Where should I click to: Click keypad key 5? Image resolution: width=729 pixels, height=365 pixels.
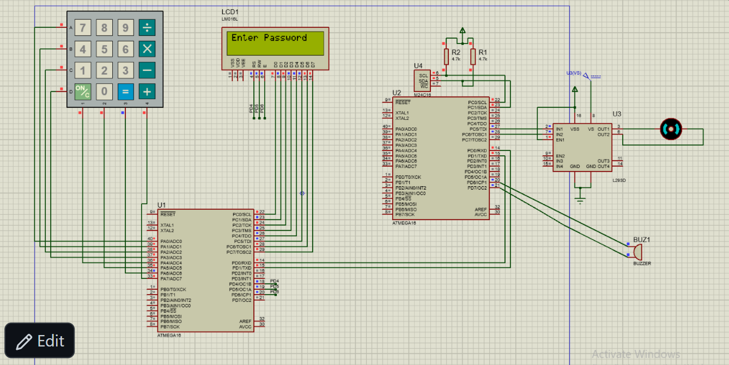(x=104, y=50)
